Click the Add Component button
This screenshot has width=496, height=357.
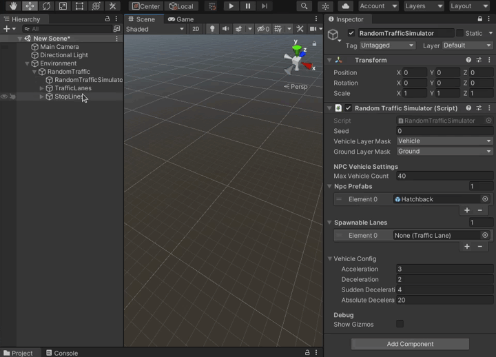coord(410,344)
